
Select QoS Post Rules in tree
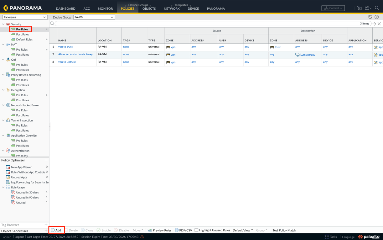point(23,70)
